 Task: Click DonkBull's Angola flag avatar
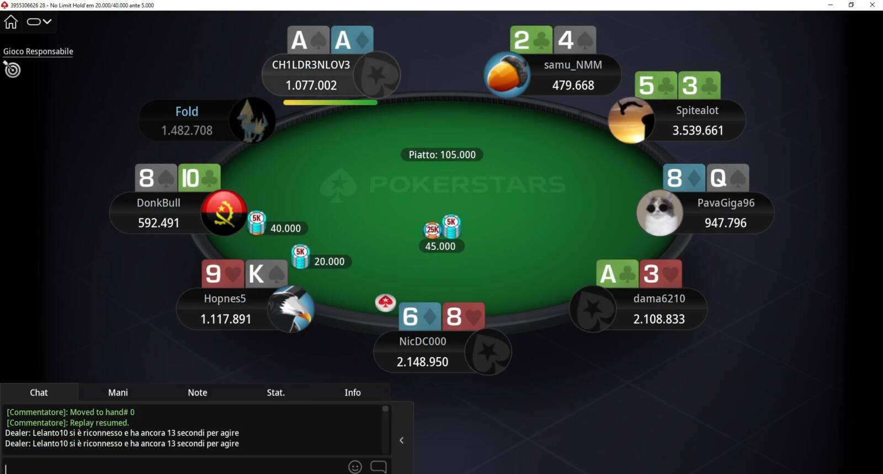click(x=224, y=213)
